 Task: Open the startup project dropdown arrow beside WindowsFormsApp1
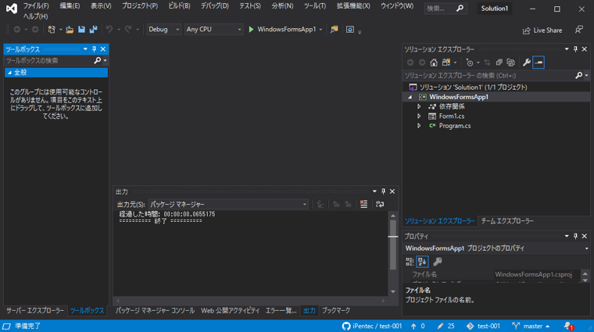(321, 30)
